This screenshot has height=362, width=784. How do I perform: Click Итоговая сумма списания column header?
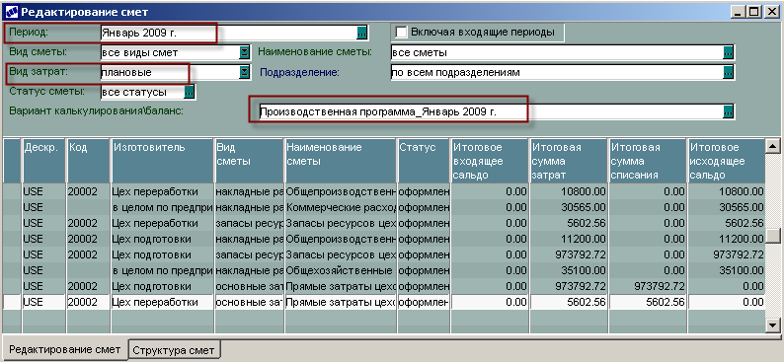pyautogui.click(x=648, y=161)
